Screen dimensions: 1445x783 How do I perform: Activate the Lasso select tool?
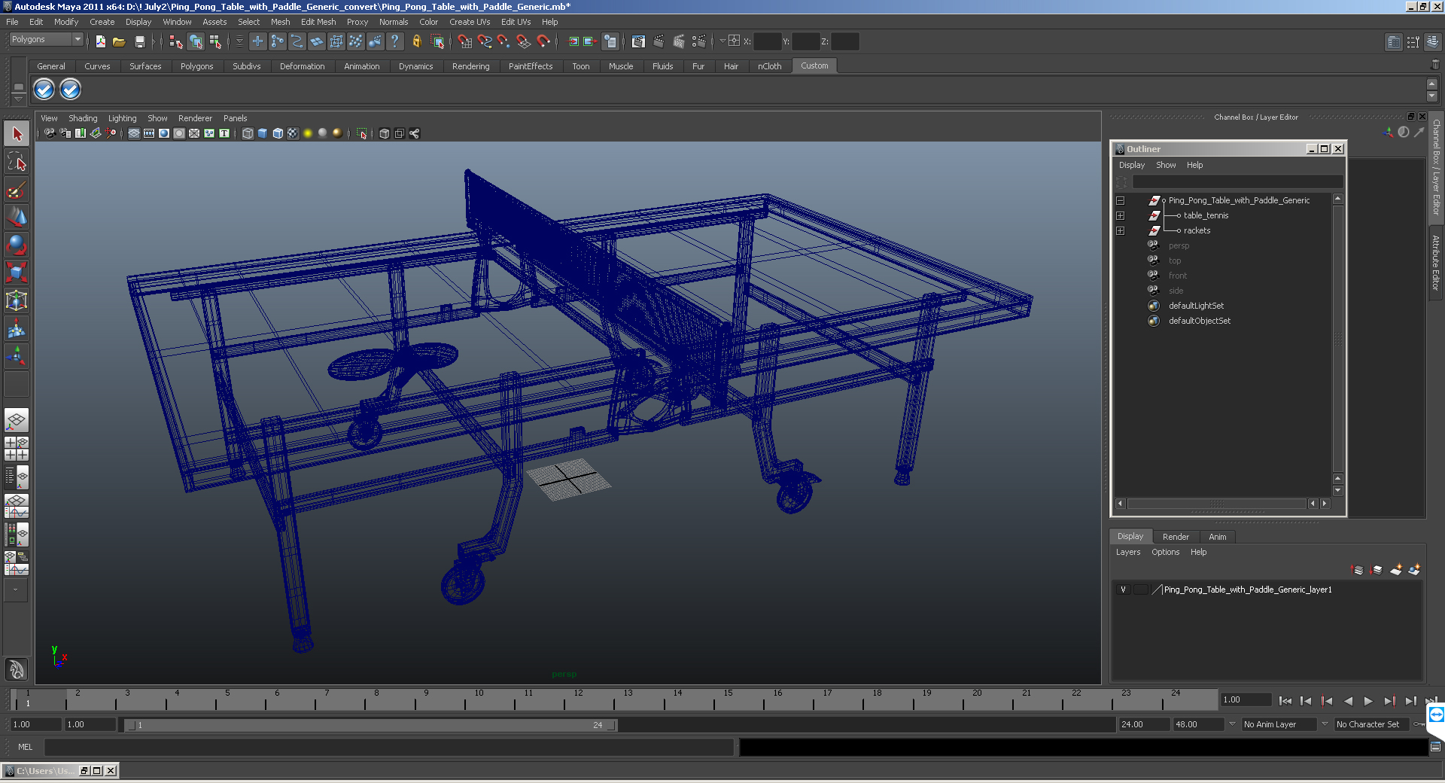click(17, 161)
